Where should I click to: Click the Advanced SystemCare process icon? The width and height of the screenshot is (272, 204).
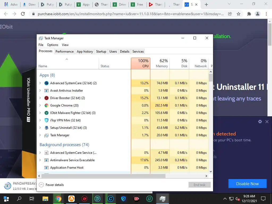point(46,83)
